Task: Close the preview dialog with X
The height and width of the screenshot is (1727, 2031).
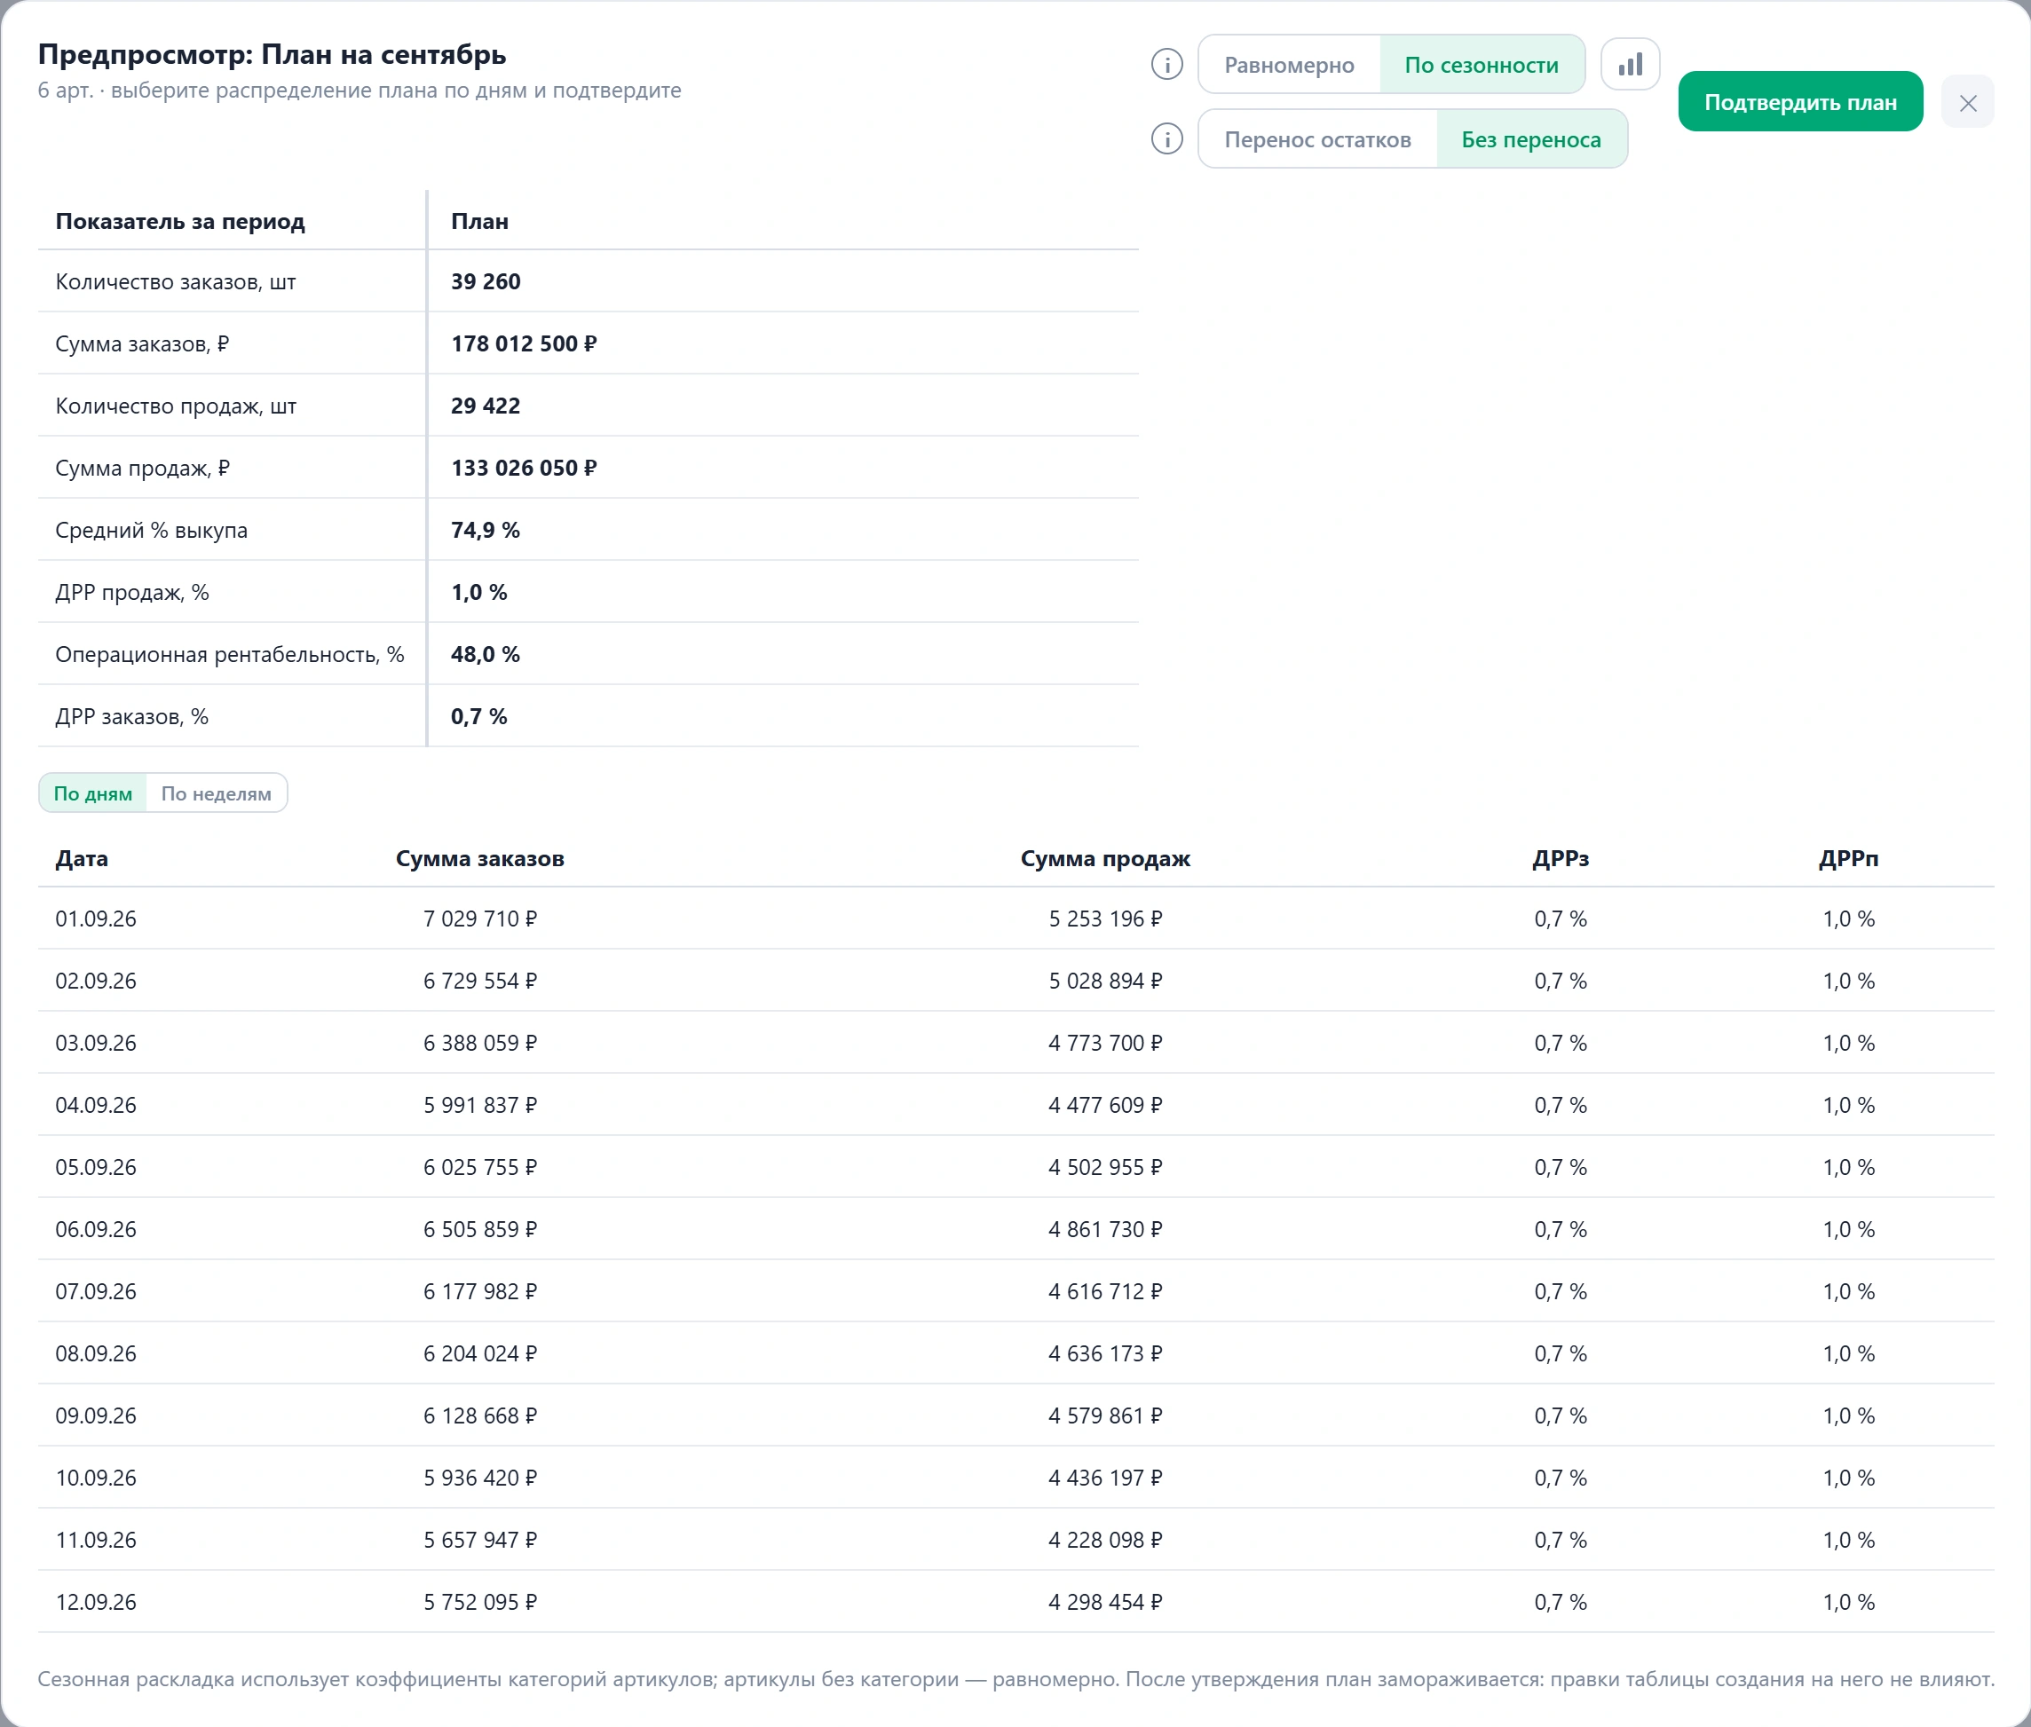Action: pos(1967,102)
